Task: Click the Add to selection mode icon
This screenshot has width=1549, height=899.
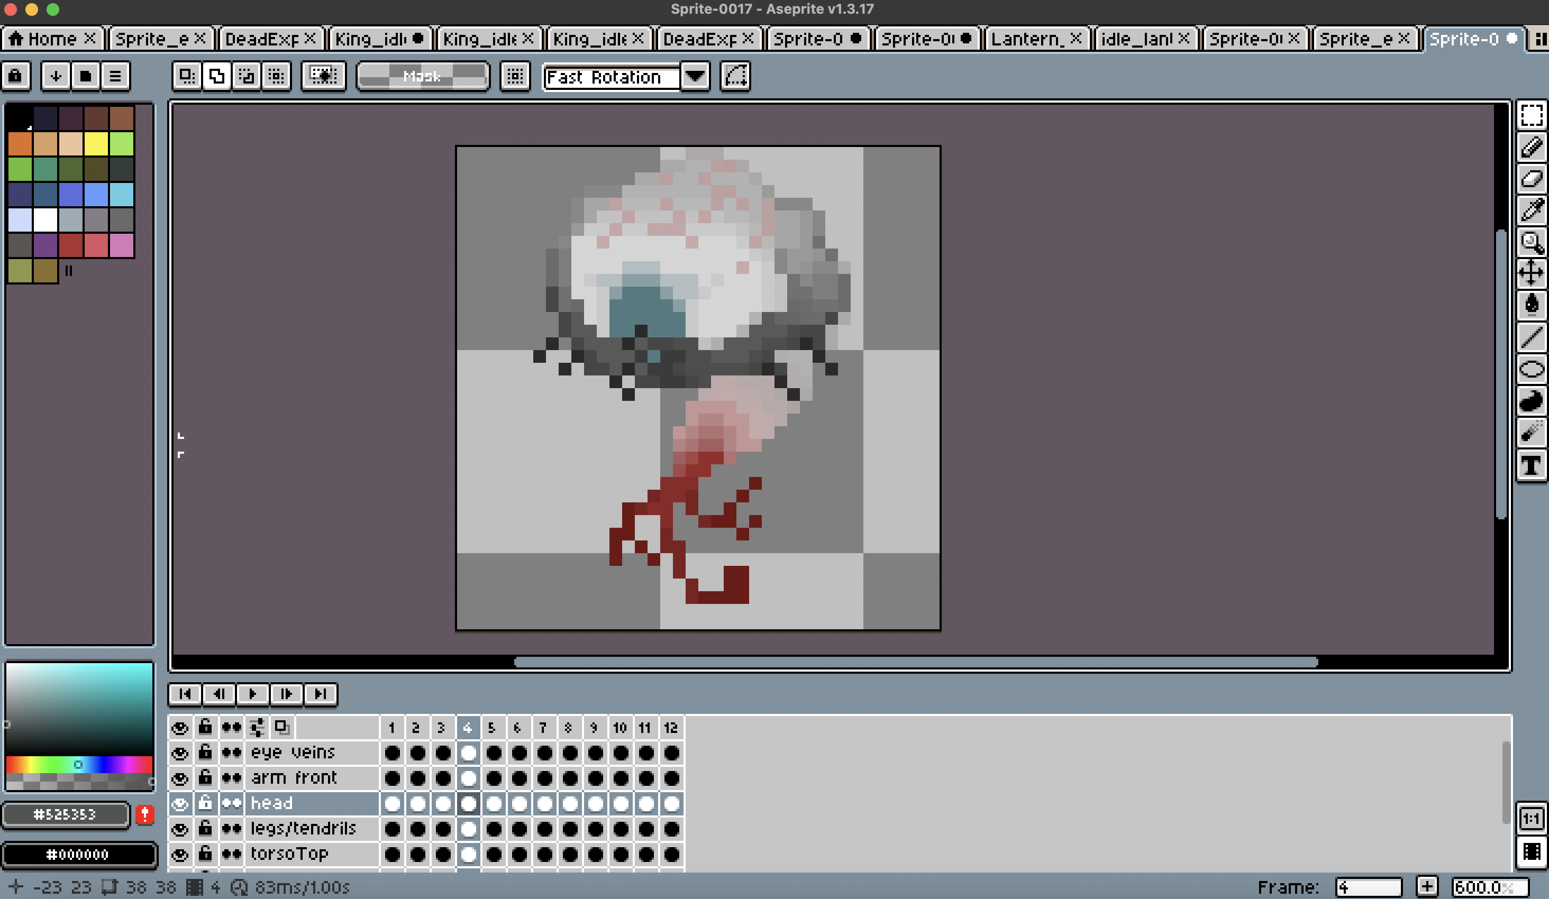Action: (x=216, y=76)
